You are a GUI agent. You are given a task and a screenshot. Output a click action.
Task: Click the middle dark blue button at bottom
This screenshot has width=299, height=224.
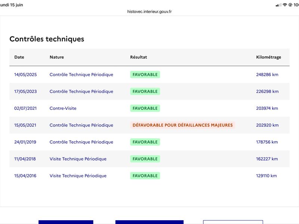(149, 222)
